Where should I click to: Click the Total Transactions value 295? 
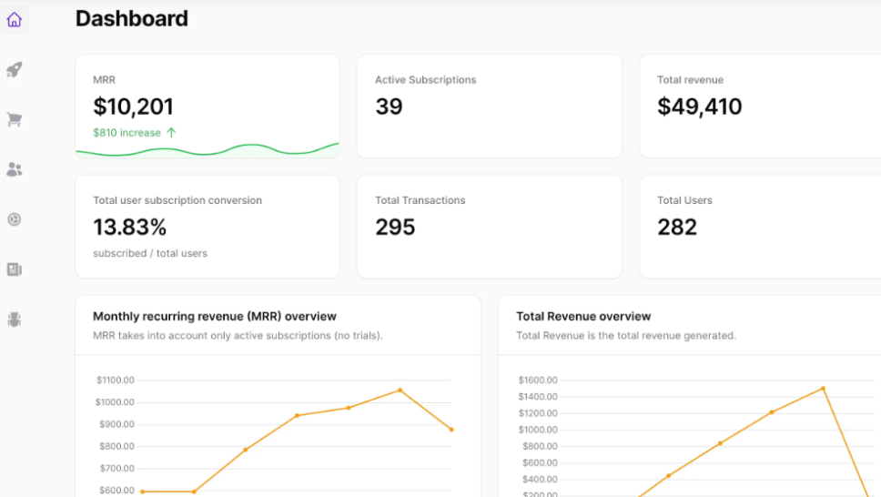coord(395,228)
